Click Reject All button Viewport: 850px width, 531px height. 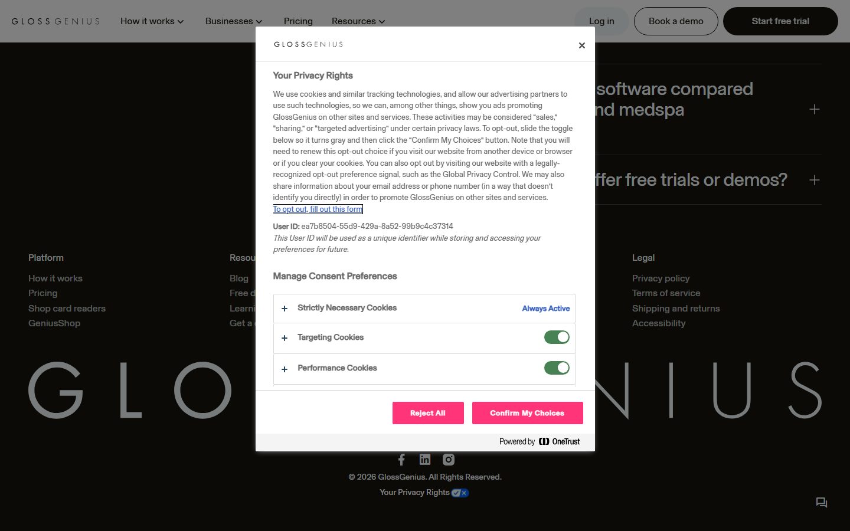coord(428,413)
